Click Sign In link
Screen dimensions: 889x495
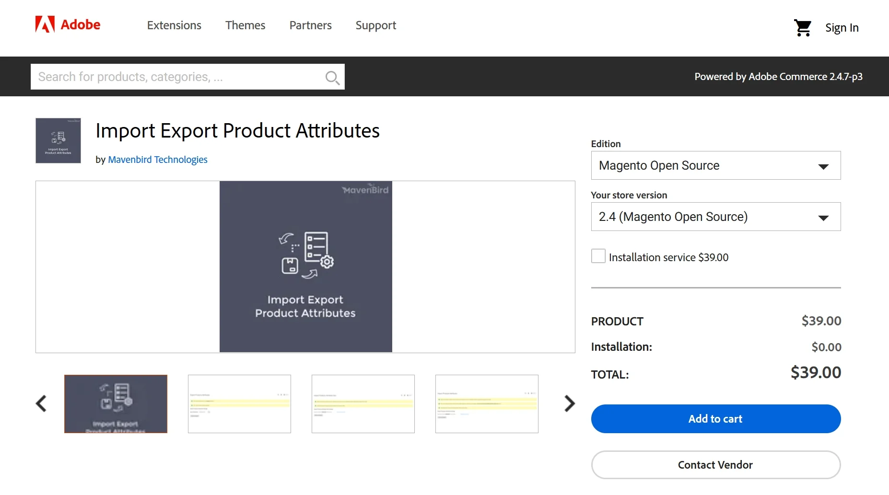point(842,28)
